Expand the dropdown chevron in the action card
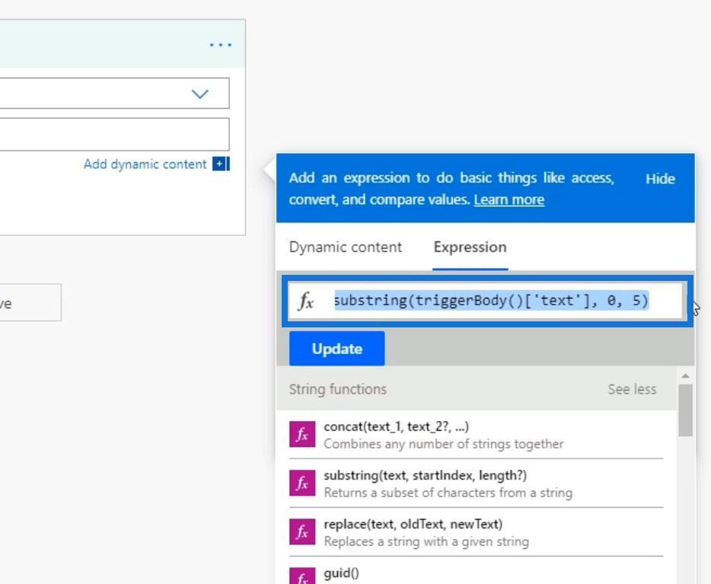711x584 pixels. [200, 94]
